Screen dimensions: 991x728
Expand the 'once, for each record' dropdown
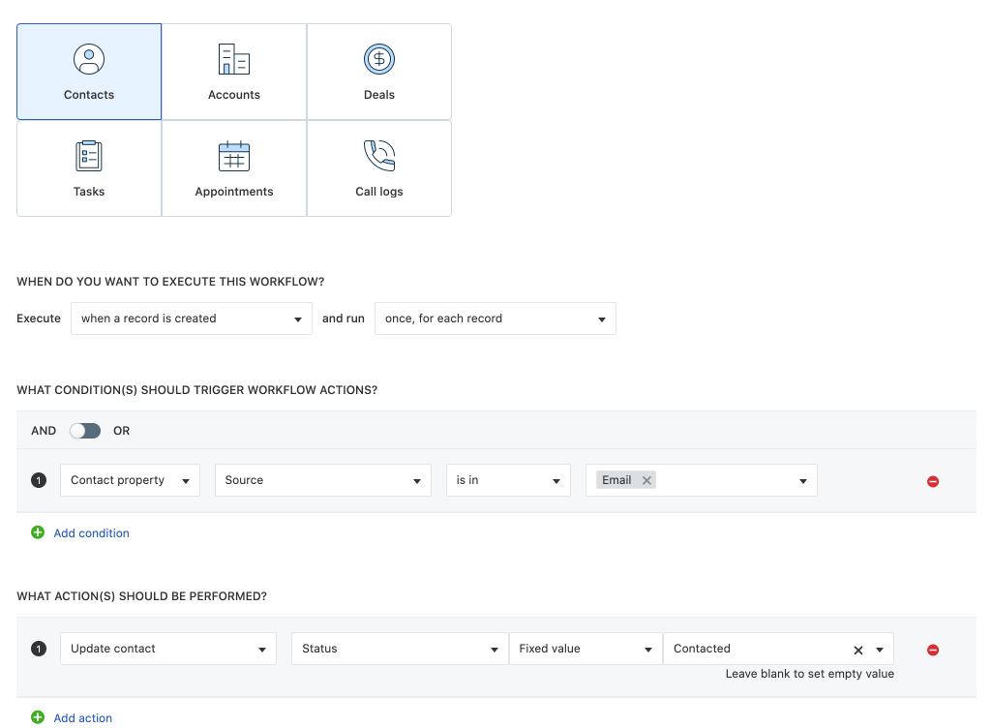(x=495, y=318)
